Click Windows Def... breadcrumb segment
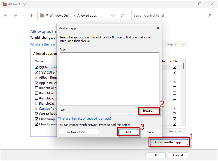 tap(60, 16)
